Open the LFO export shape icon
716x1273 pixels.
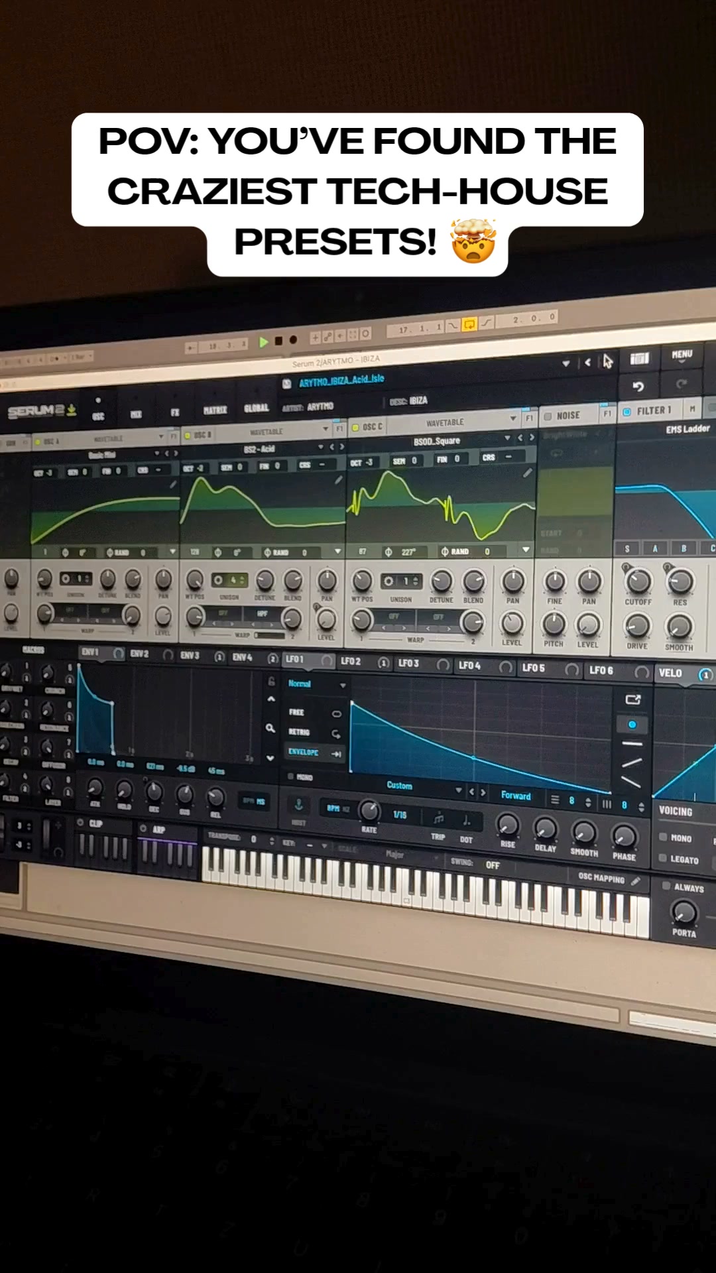pos(632,699)
